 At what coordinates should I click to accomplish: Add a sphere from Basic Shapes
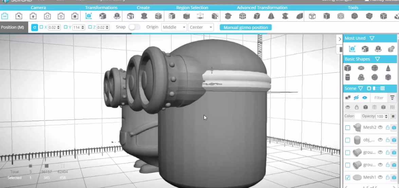pyautogui.click(x=374, y=68)
